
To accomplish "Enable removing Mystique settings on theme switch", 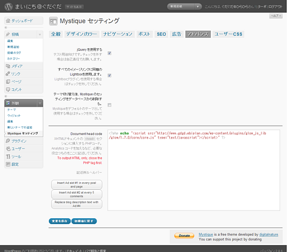I will pyautogui.click(x=109, y=105).
